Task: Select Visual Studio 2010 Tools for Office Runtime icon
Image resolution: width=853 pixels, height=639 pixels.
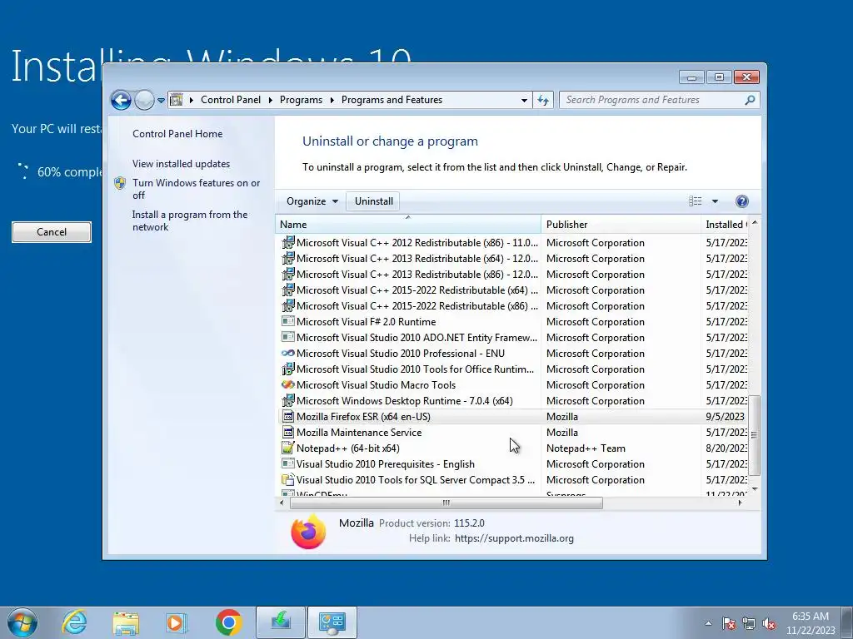Action: pyautogui.click(x=287, y=369)
